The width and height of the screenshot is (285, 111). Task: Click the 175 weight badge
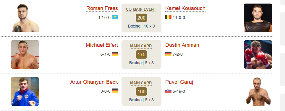141,54
